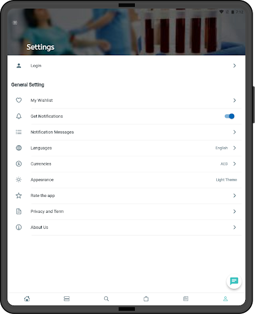Switch to Search tab in bottom bar

[x=106, y=299]
